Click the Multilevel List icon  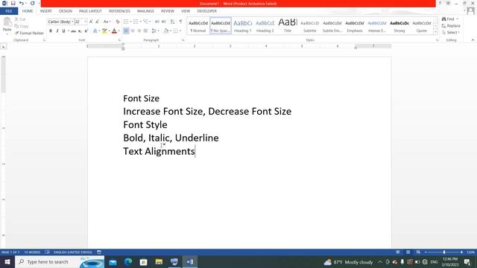coord(145,22)
